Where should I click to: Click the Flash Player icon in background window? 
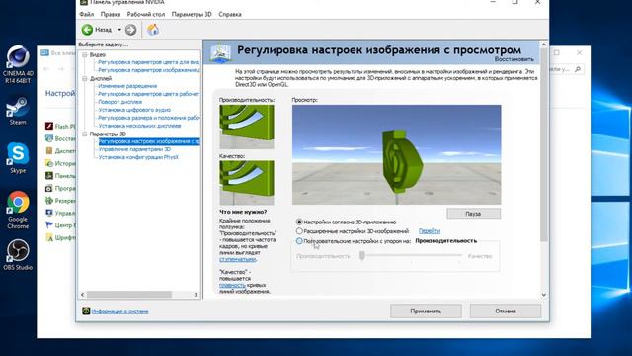tap(49, 126)
